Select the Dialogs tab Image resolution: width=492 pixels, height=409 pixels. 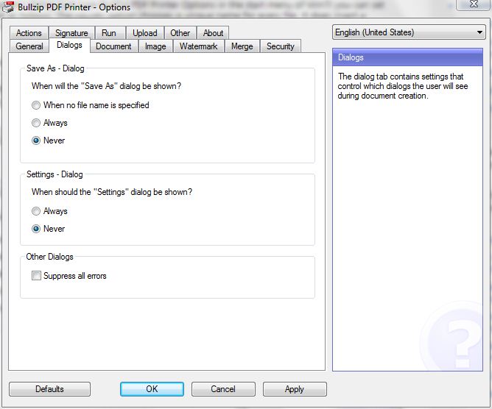pos(69,45)
